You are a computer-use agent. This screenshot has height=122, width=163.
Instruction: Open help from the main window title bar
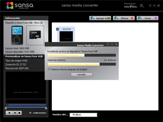[150, 6]
